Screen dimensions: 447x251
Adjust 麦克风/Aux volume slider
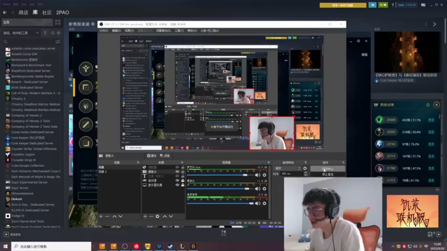[220, 175]
